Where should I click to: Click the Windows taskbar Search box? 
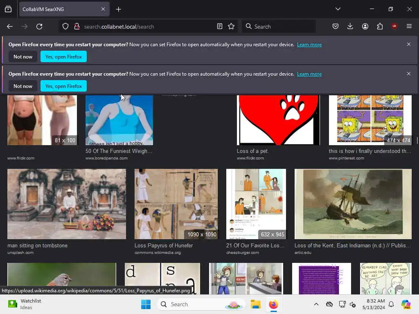pos(200,304)
